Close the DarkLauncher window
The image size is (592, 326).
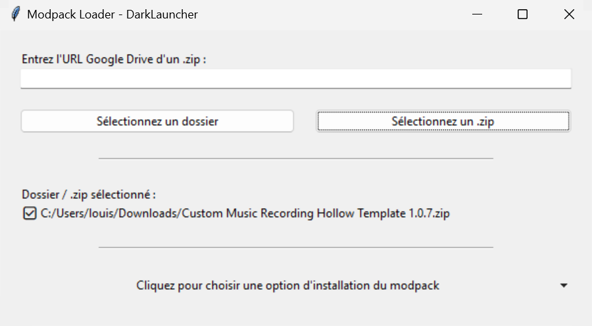tap(569, 14)
